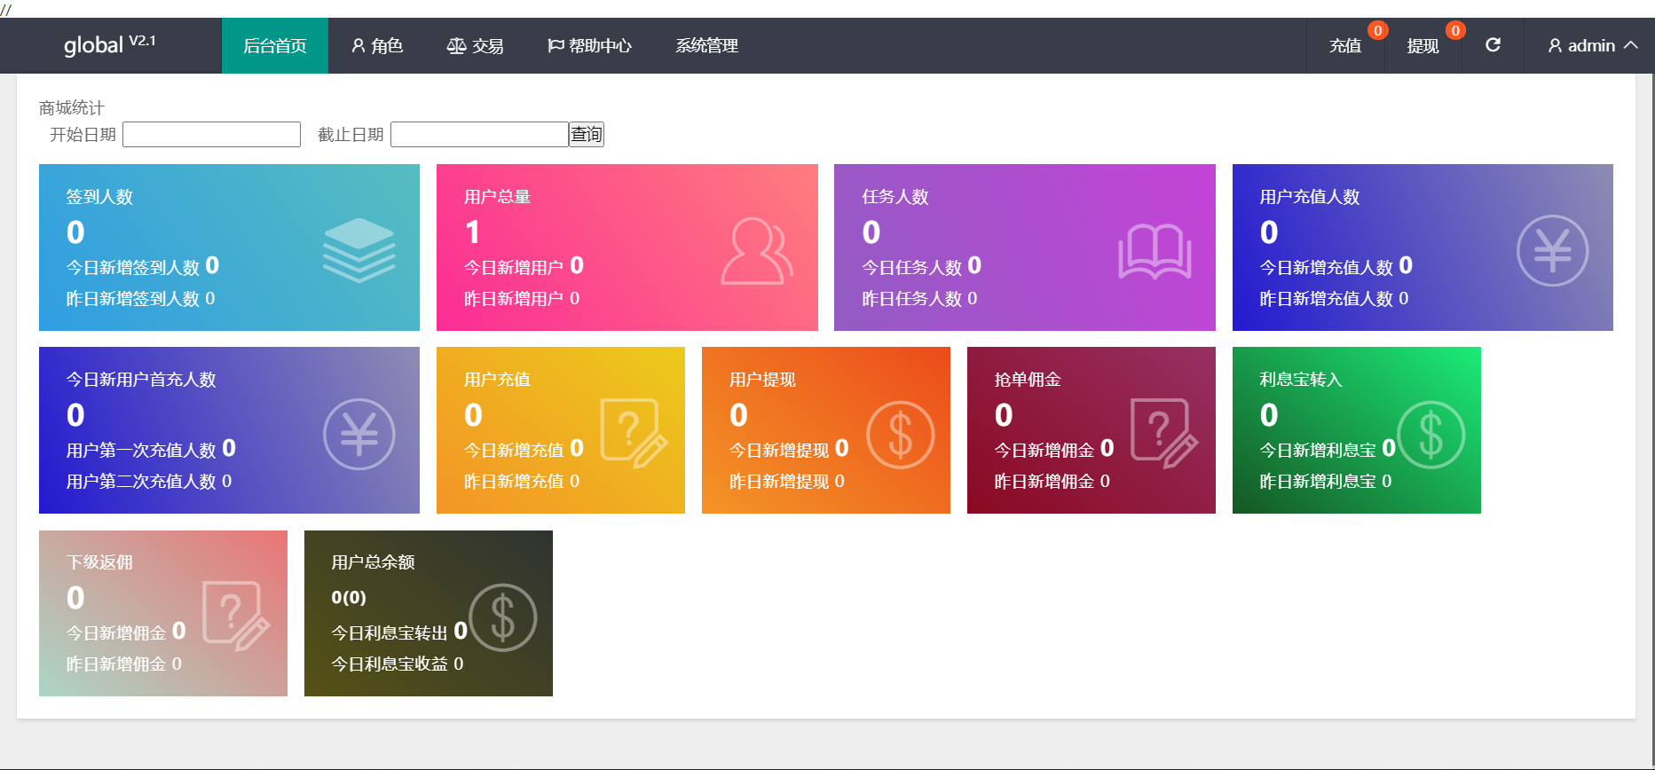
Task: Click the 任务人数 card title
Action: point(894,197)
